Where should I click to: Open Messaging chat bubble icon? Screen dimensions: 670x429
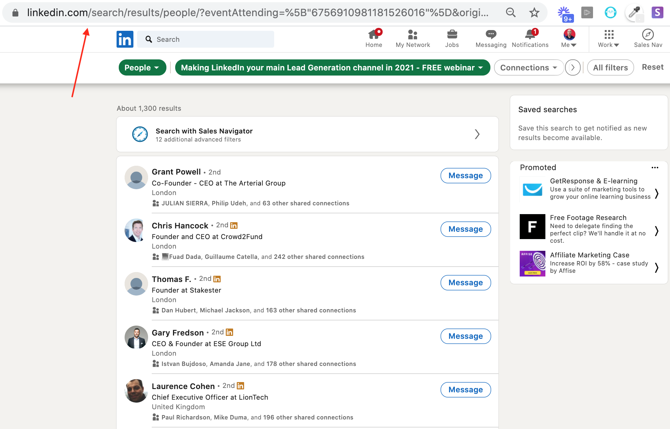pyautogui.click(x=491, y=34)
